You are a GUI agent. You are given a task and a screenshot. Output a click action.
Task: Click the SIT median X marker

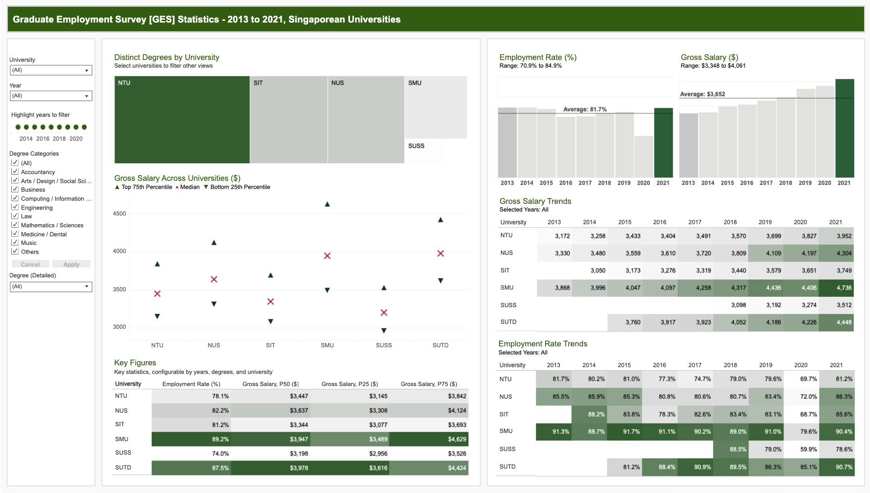tap(270, 301)
